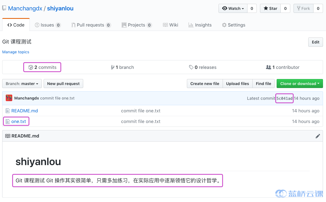Click the tag icon beside 0 releases
This screenshot has width=326, height=202.
point(191,67)
